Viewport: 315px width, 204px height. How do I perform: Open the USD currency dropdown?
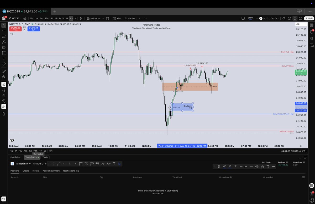[301, 24]
